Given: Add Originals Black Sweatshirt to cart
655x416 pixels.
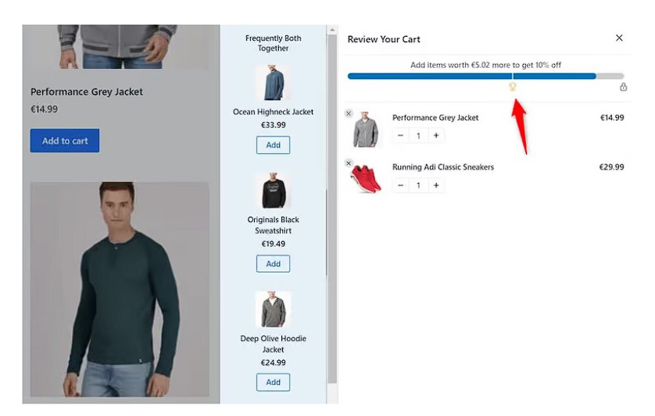Looking at the screenshot, I should coord(274,264).
